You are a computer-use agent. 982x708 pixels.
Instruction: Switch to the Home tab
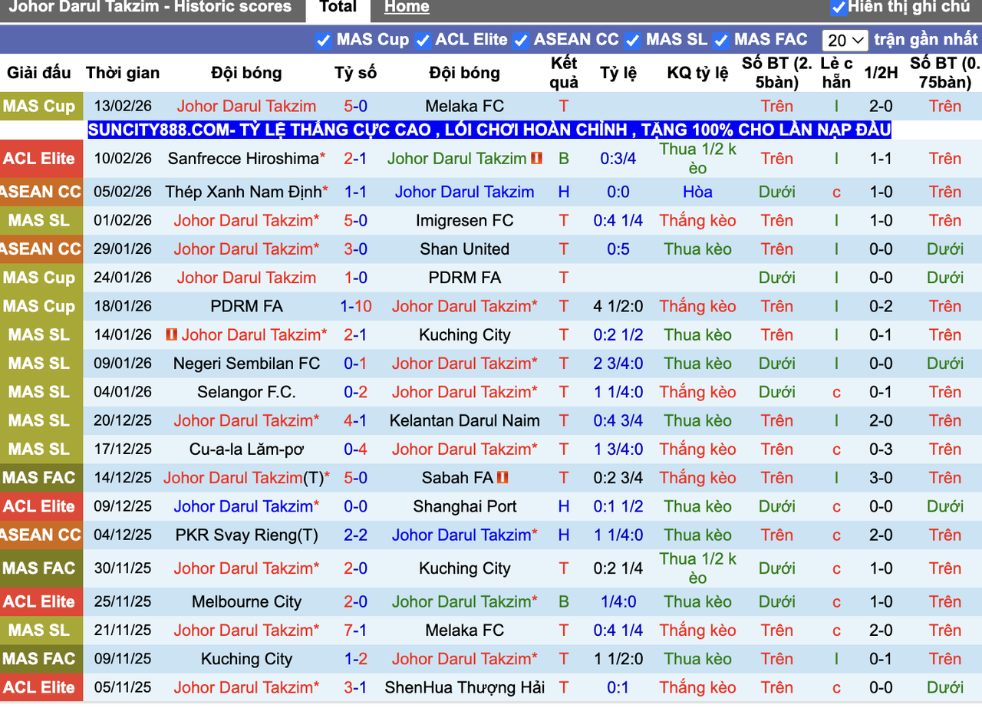(x=407, y=8)
